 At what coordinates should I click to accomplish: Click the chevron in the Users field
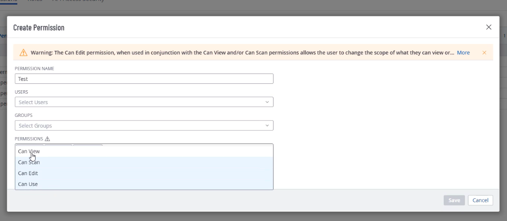pos(267,102)
